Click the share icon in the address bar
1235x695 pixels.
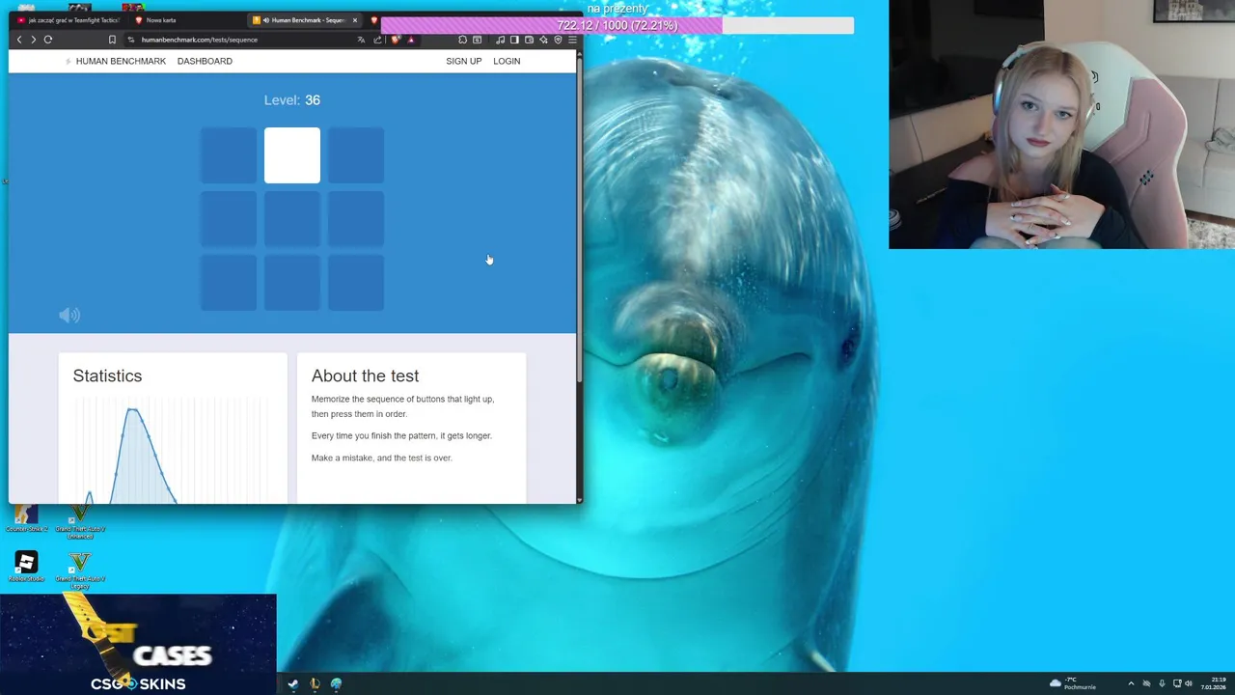tap(377, 40)
